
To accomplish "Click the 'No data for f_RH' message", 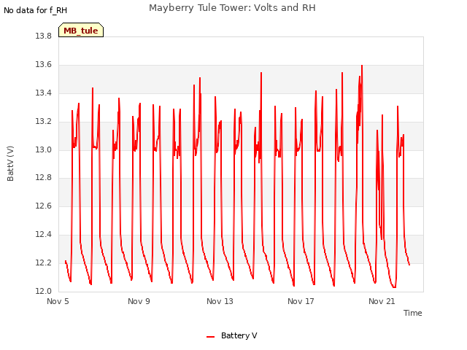I will [36, 10].
